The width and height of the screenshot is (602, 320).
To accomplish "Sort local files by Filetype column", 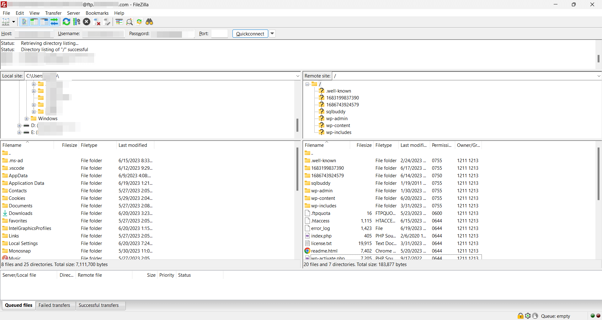I will coord(98,145).
